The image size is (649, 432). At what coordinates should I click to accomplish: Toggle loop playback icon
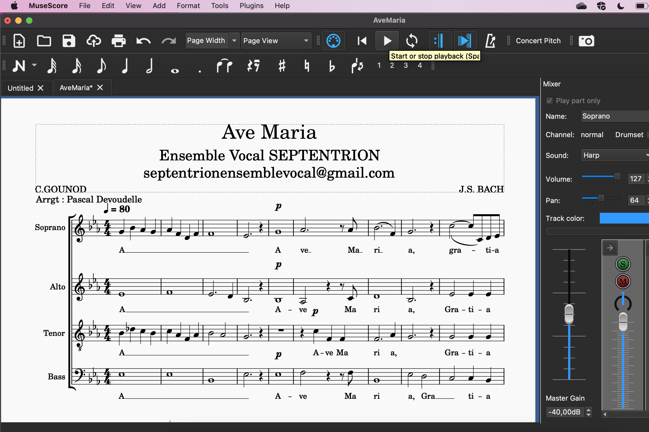point(411,41)
